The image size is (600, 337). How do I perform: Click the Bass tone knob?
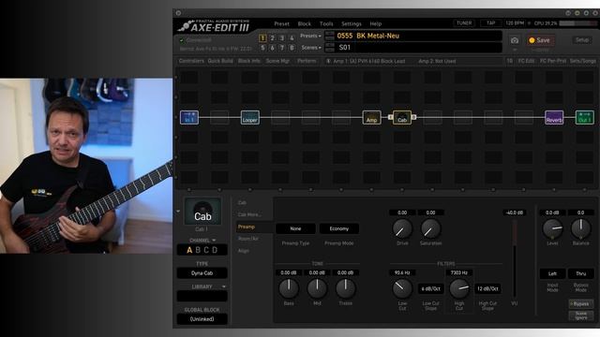[x=289, y=288]
